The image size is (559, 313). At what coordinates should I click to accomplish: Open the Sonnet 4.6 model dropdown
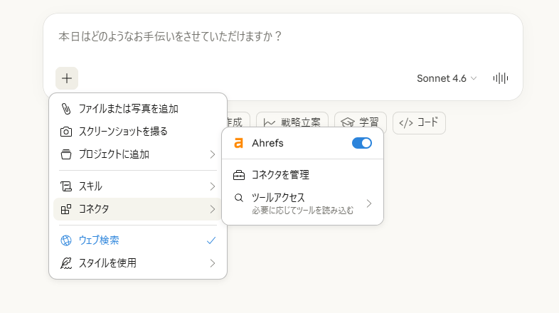pyautogui.click(x=447, y=78)
